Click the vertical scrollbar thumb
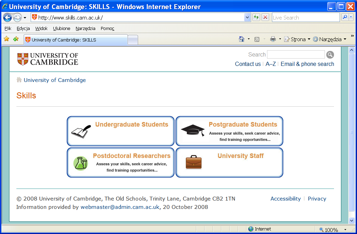 tap(351, 133)
